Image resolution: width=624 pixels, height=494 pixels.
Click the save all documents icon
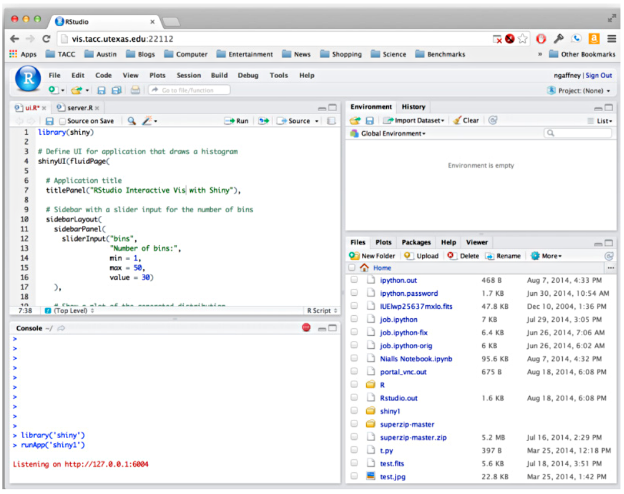tap(116, 90)
